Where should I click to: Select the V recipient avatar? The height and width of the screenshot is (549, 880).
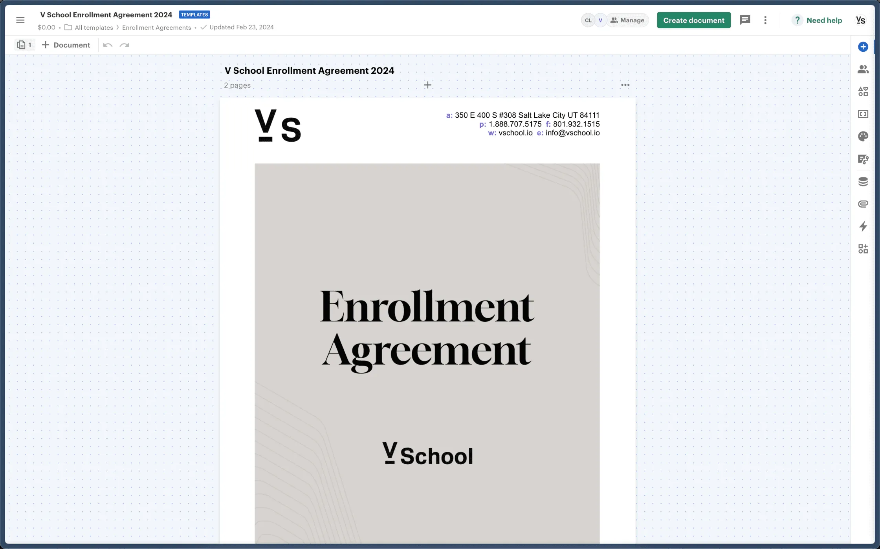click(x=600, y=20)
